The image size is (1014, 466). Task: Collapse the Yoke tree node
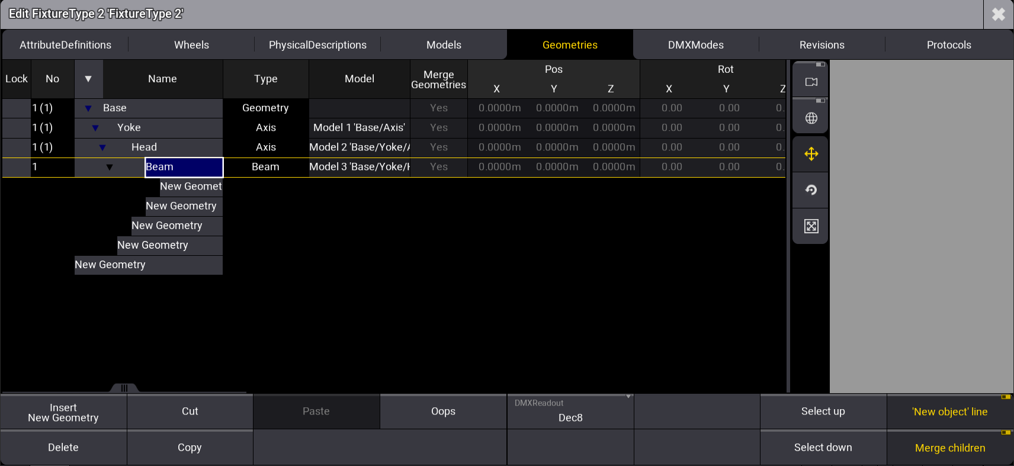click(x=95, y=128)
